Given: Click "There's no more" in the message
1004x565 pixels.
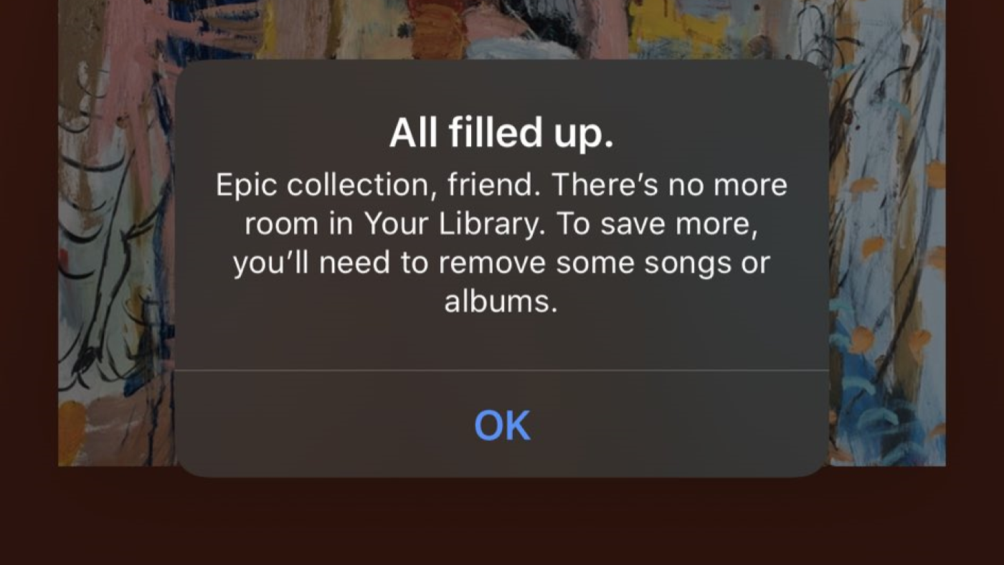Looking at the screenshot, I should tap(669, 186).
